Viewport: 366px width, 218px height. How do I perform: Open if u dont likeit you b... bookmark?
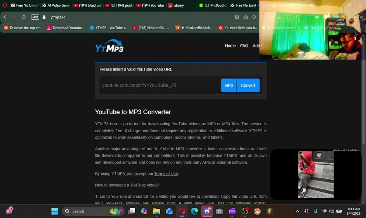click(238, 28)
